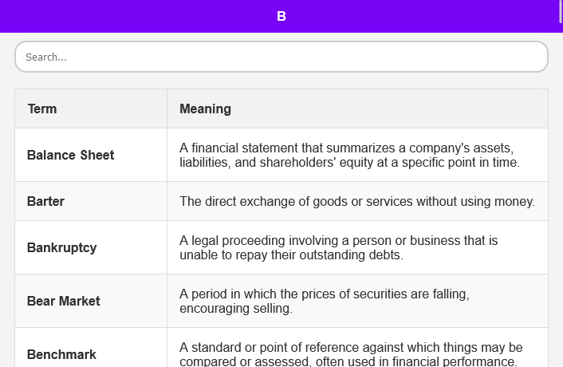Click the "B" page title in header
Image resolution: width=563 pixels, height=367 pixels.
click(x=281, y=16)
